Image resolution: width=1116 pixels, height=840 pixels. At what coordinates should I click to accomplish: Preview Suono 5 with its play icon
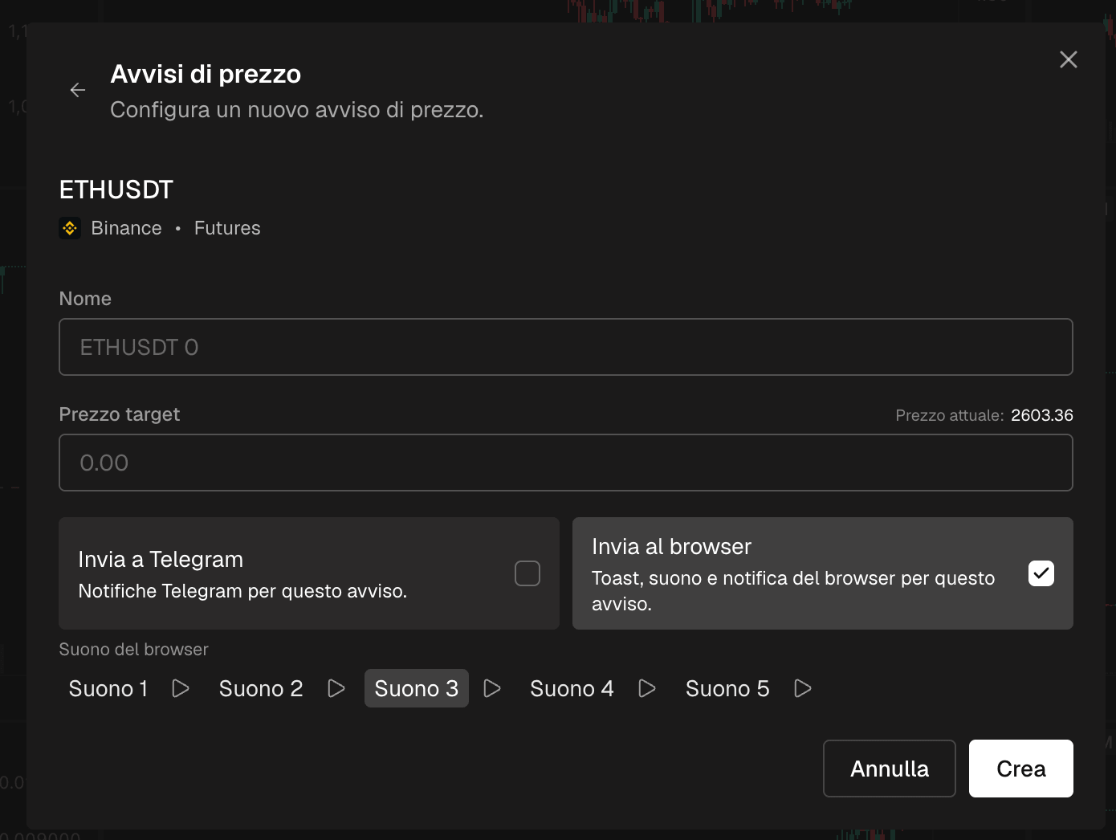click(803, 688)
